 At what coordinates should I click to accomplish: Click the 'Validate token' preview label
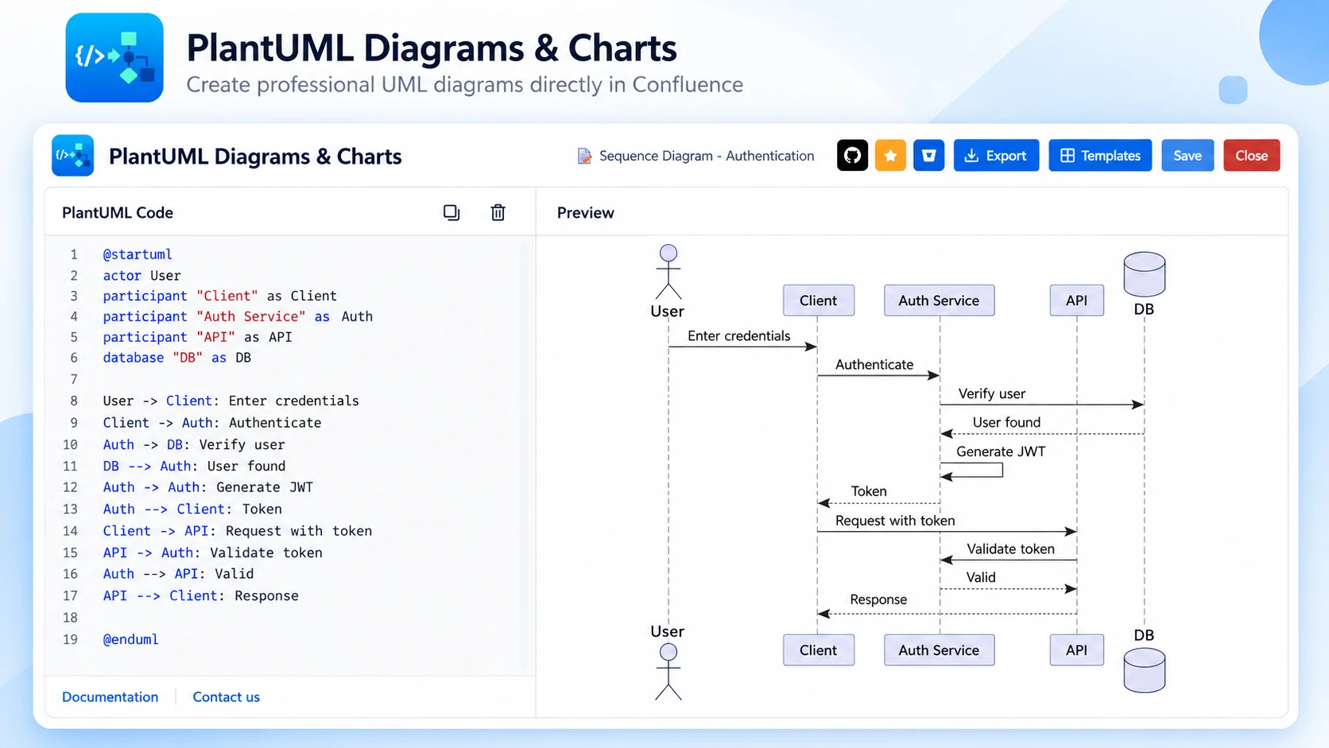click(1010, 549)
